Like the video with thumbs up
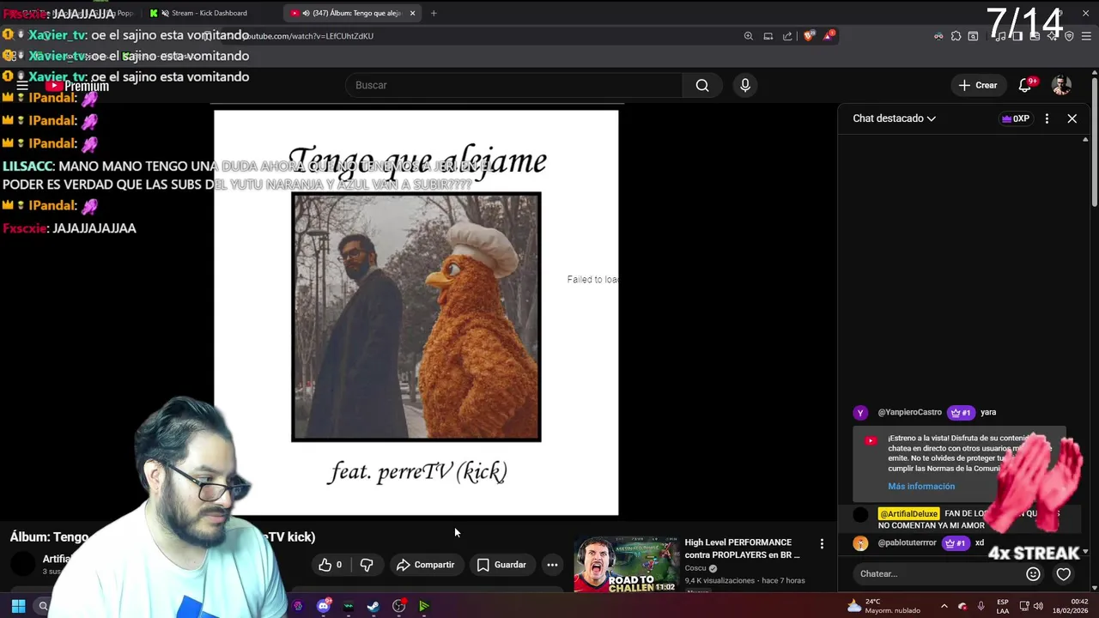The image size is (1099, 618). [x=331, y=565]
